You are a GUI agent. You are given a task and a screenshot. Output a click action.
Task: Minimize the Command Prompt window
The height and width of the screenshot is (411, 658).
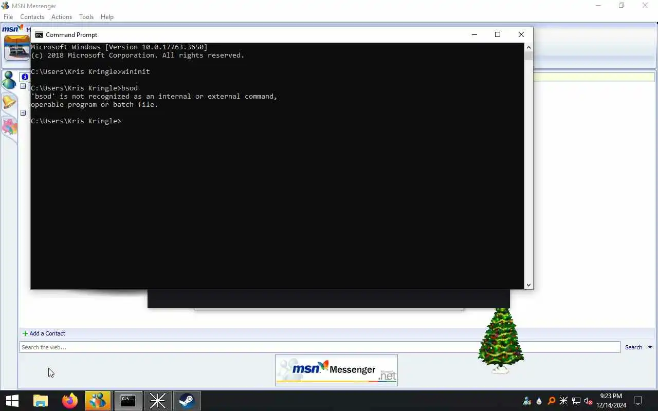coord(474,34)
